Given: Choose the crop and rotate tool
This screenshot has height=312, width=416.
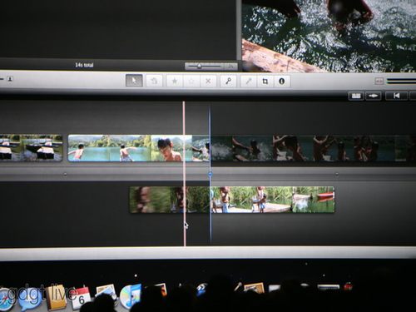Looking at the screenshot, I should (265, 81).
